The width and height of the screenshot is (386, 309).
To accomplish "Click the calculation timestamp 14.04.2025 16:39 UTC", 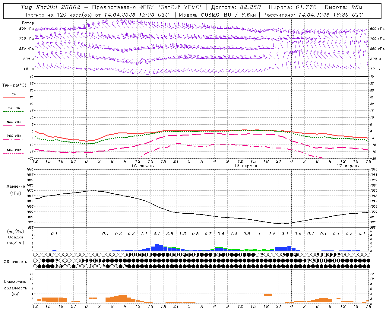I will click(331, 15).
